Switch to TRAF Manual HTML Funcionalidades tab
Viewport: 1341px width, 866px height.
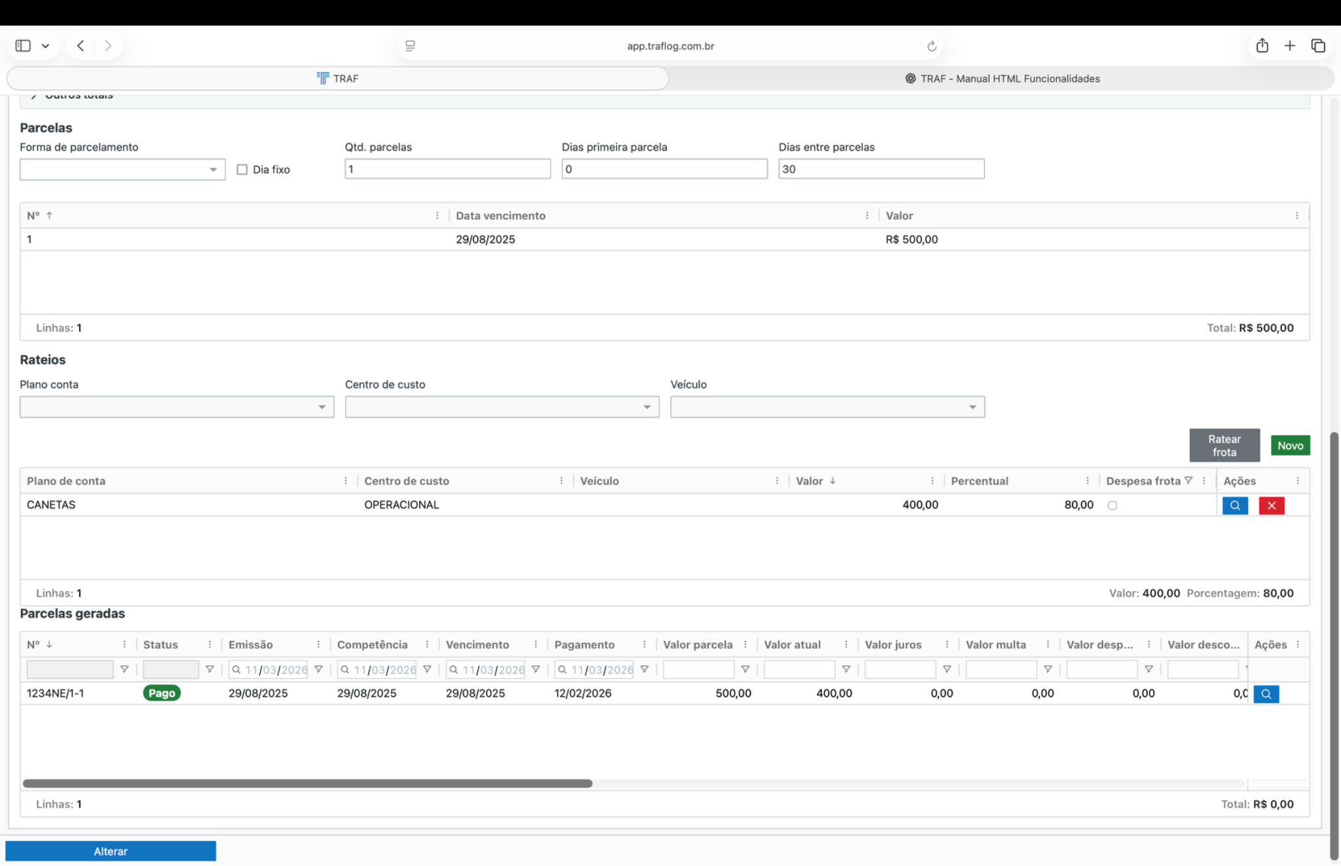coord(1002,79)
